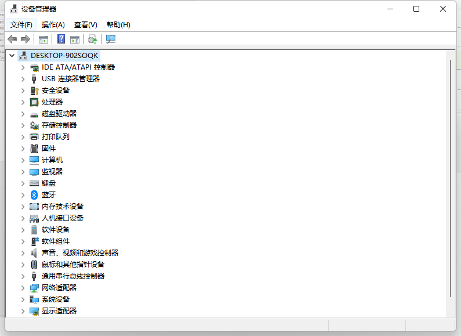Click the 键盘 keyboard icon

34,183
